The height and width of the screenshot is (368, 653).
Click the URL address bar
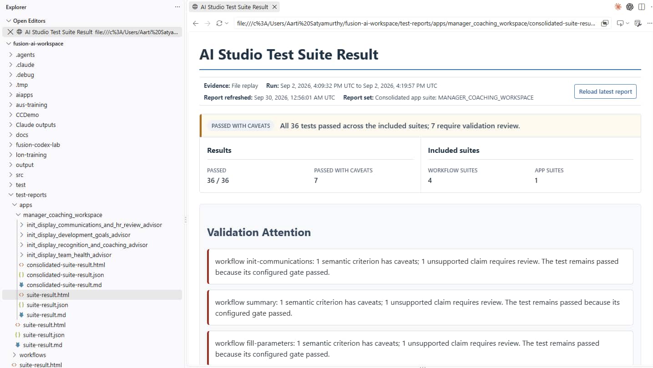[416, 23]
